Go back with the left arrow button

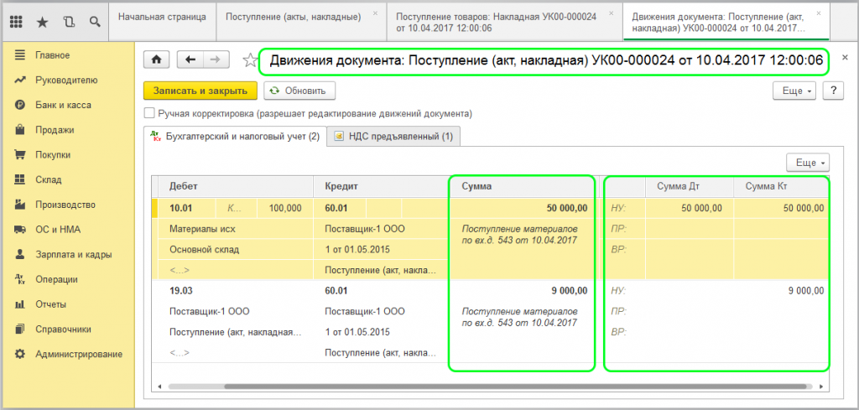point(190,60)
